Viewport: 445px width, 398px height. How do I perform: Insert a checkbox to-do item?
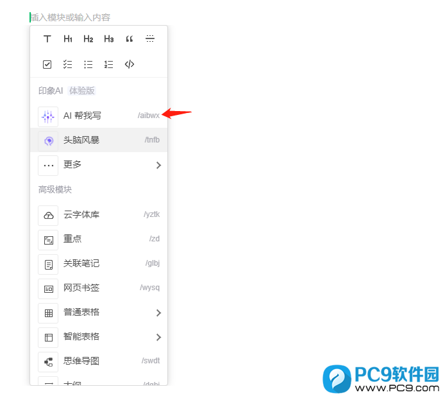click(x=47, y=64)
